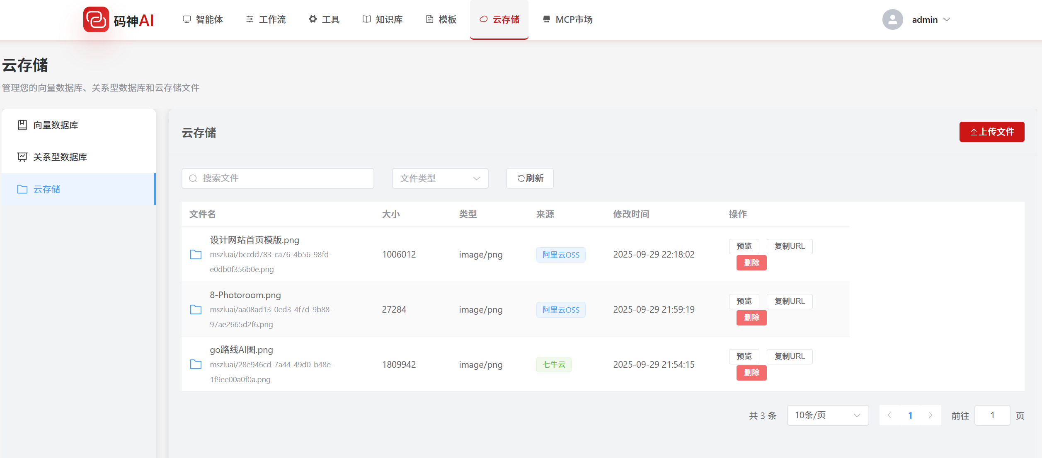Click folder icon of 设计网站首页模版.png

(x=196, y=254)
